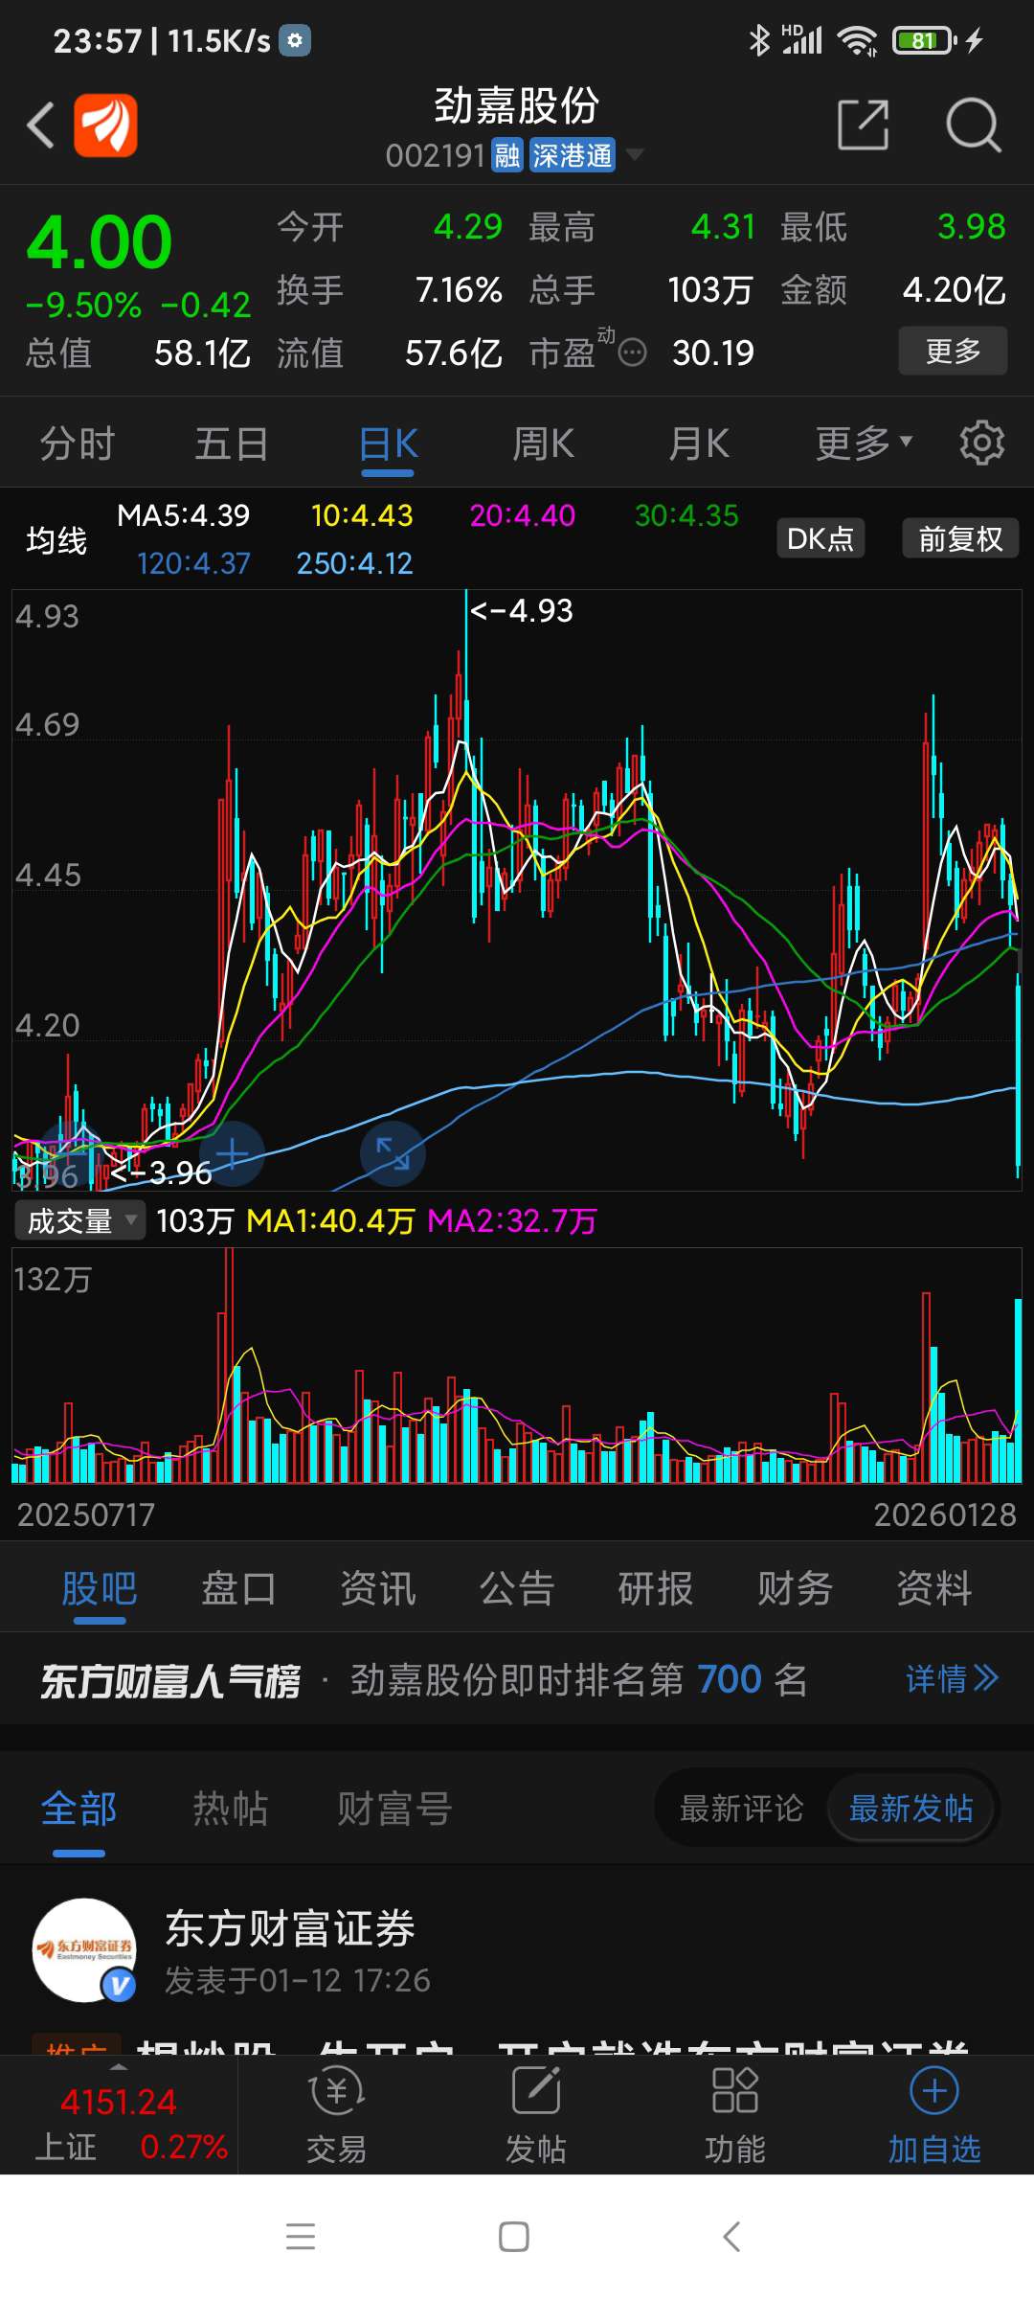Viewport: 1034px width, 2299px height.
Task: Switch to 五日 chart tab
Action: [232, 444]
